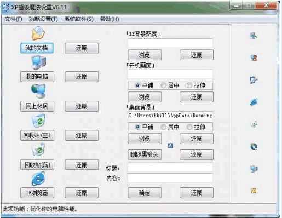Screen dimensions: 282x218
Task: Click the 删除黑箭头 button
Action: (x=145, y=154)
